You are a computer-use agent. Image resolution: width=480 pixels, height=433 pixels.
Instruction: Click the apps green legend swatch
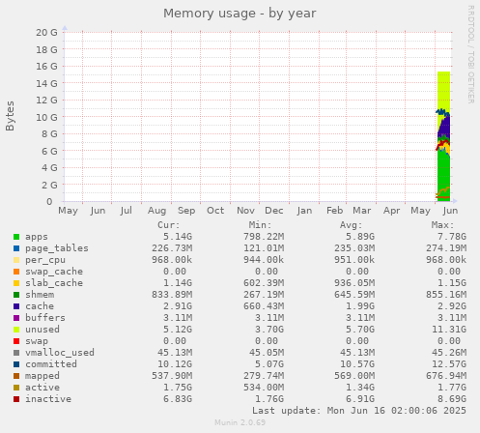click(16, 237)
